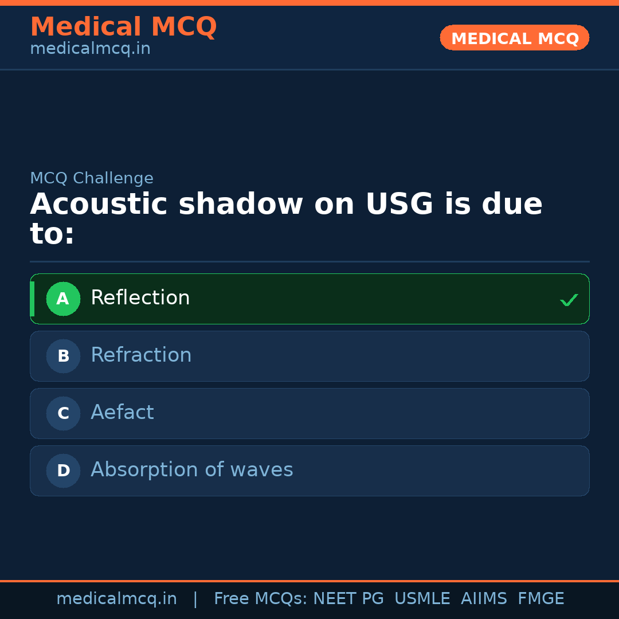Select the circular A badge icon
The height and width of the screenshot is (619, 619).
click(63, 299)
